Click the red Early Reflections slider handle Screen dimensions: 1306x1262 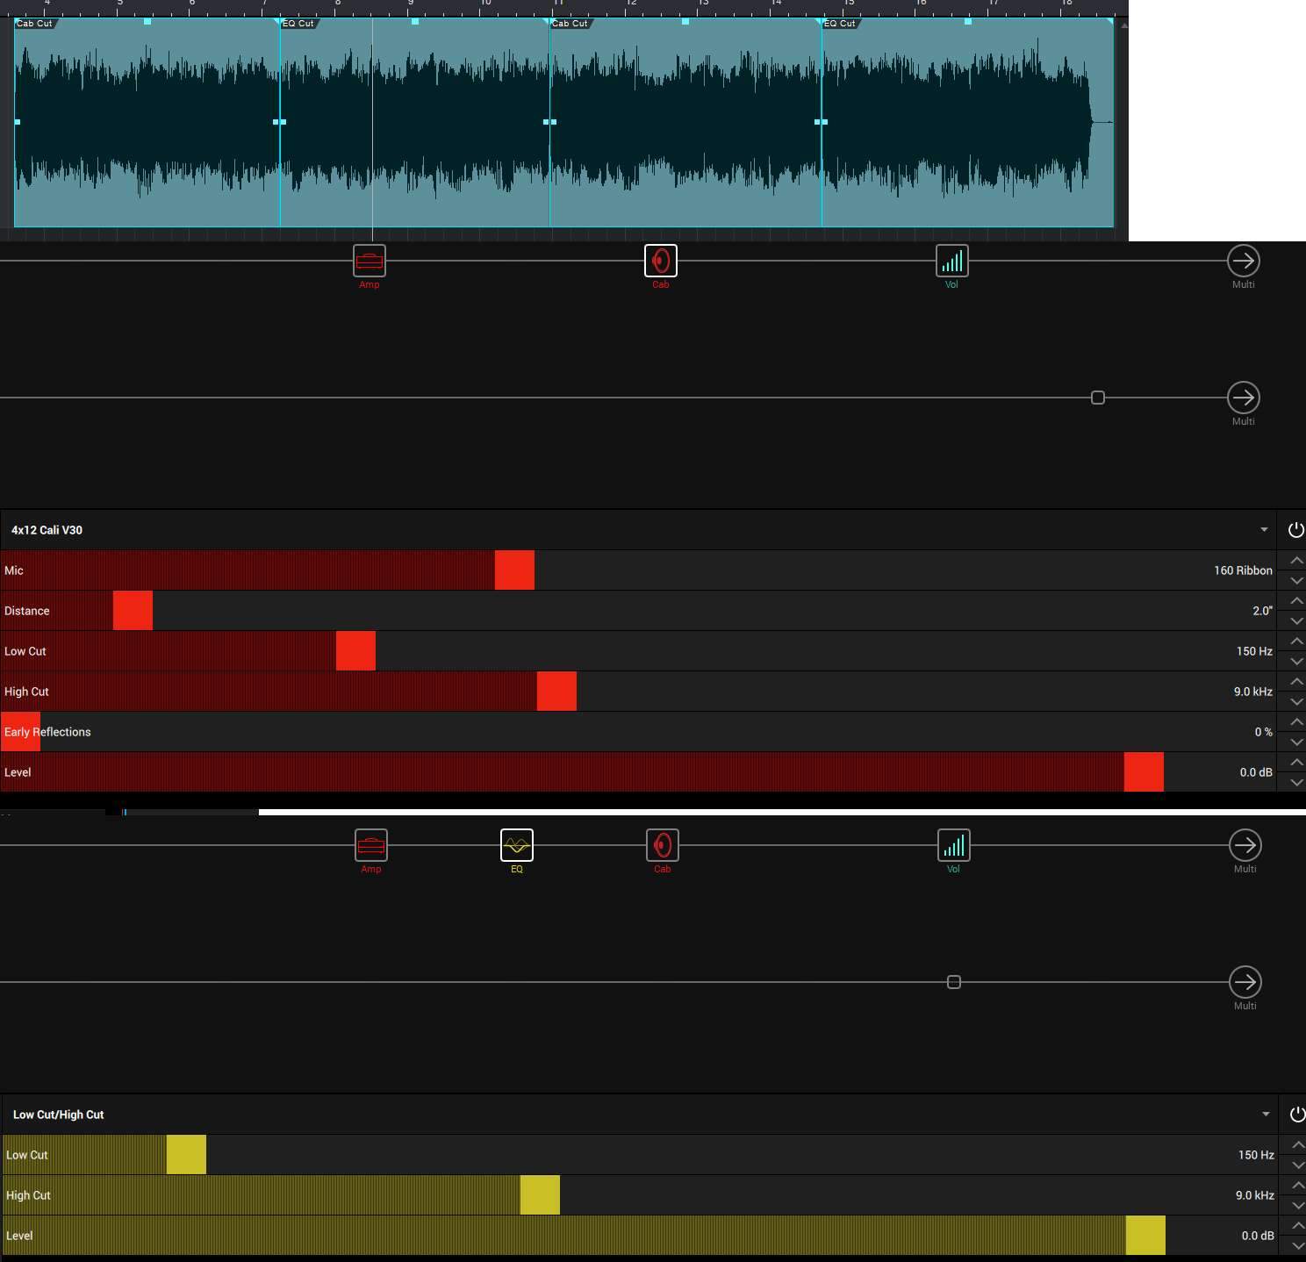pos(21,732)
